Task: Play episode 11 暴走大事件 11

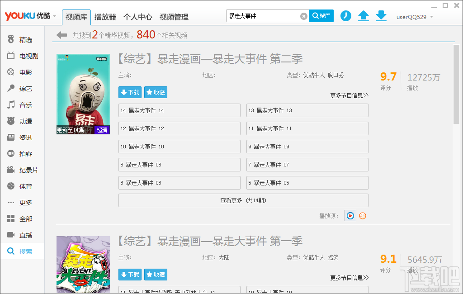Action: pyautogui.click(x=307, y=128)
